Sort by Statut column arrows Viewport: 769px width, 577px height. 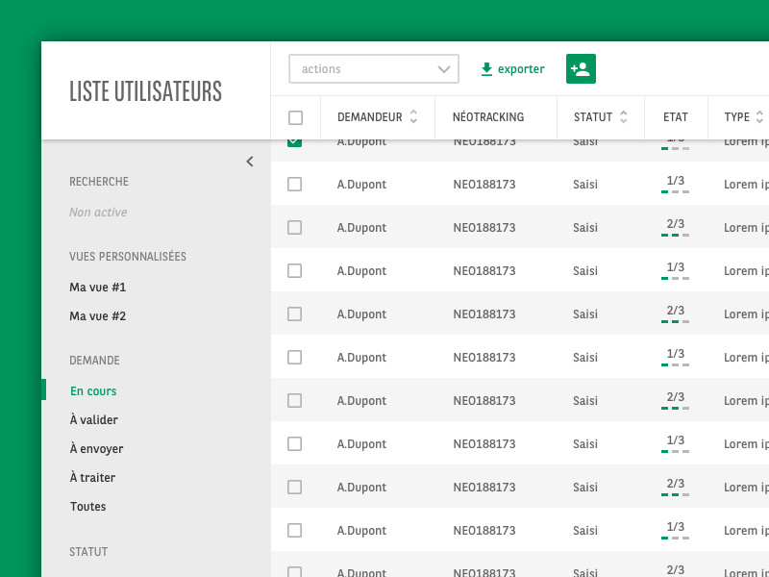tap(624, 117)
